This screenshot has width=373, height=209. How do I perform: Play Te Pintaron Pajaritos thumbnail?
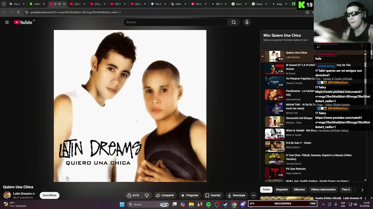(x=275, y=82)
